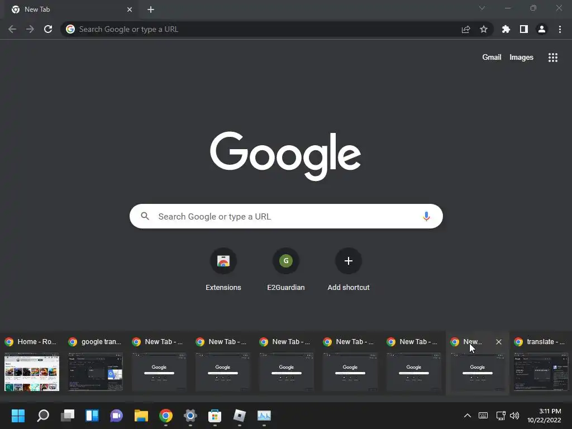
Task: Click the Chrome icon on the taskbar
Action: [x=165, y=416]
